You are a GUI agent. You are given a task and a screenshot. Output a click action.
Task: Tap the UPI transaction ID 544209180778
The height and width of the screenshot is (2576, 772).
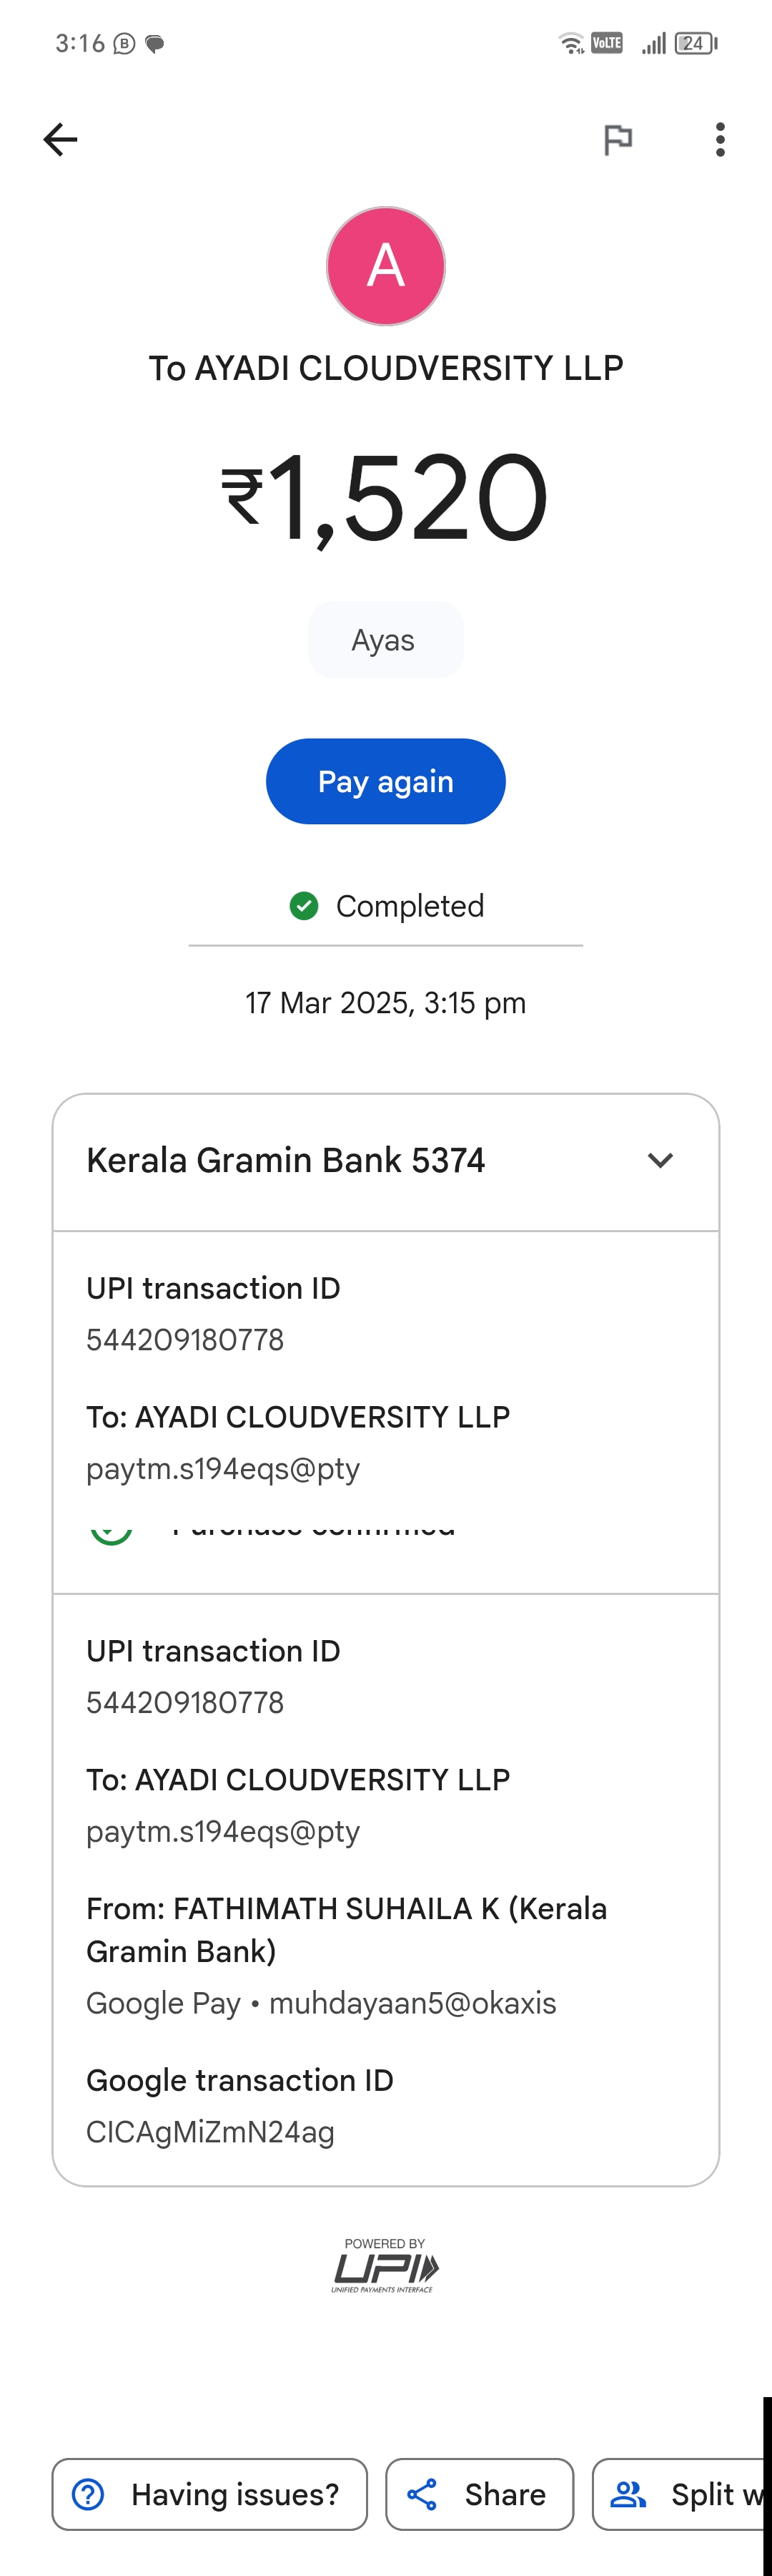[184, 1340]
